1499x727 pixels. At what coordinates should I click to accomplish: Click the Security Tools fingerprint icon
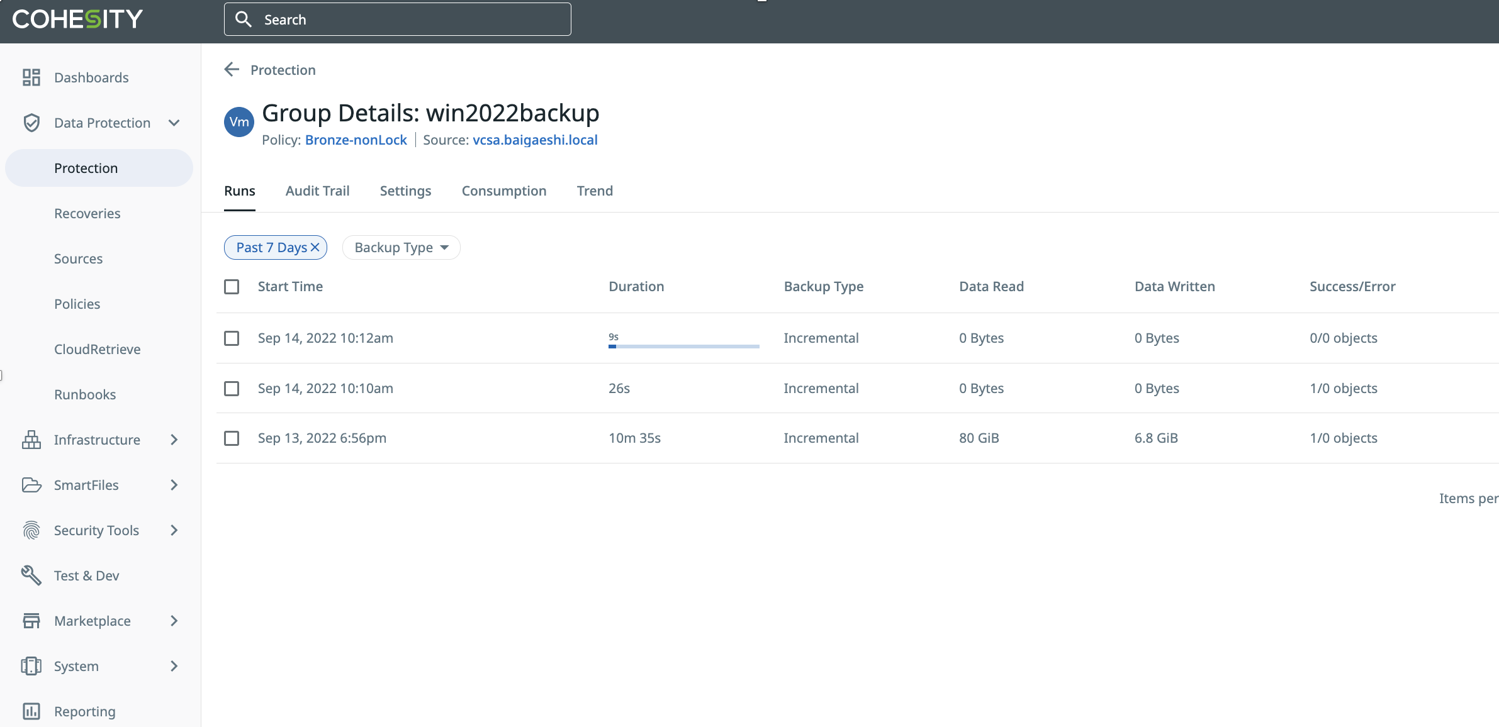pos(31,530)
